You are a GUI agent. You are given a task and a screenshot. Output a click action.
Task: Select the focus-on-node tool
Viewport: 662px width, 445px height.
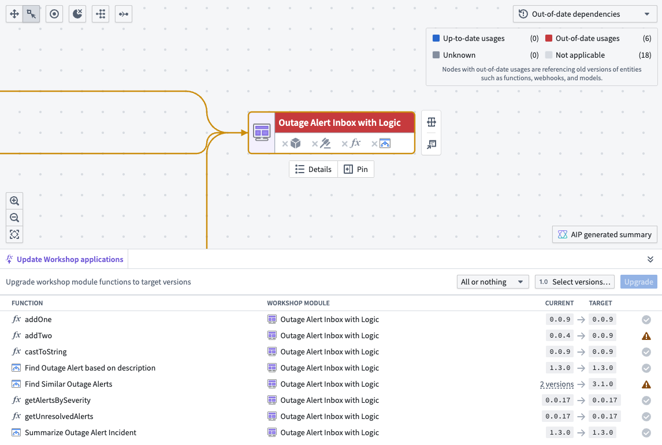point(54,14)
